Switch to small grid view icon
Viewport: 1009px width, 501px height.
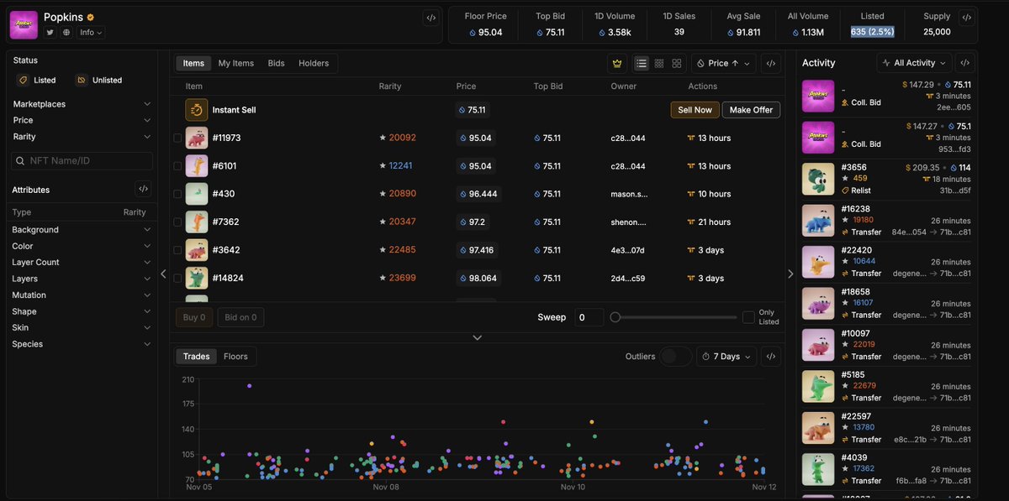659,63
